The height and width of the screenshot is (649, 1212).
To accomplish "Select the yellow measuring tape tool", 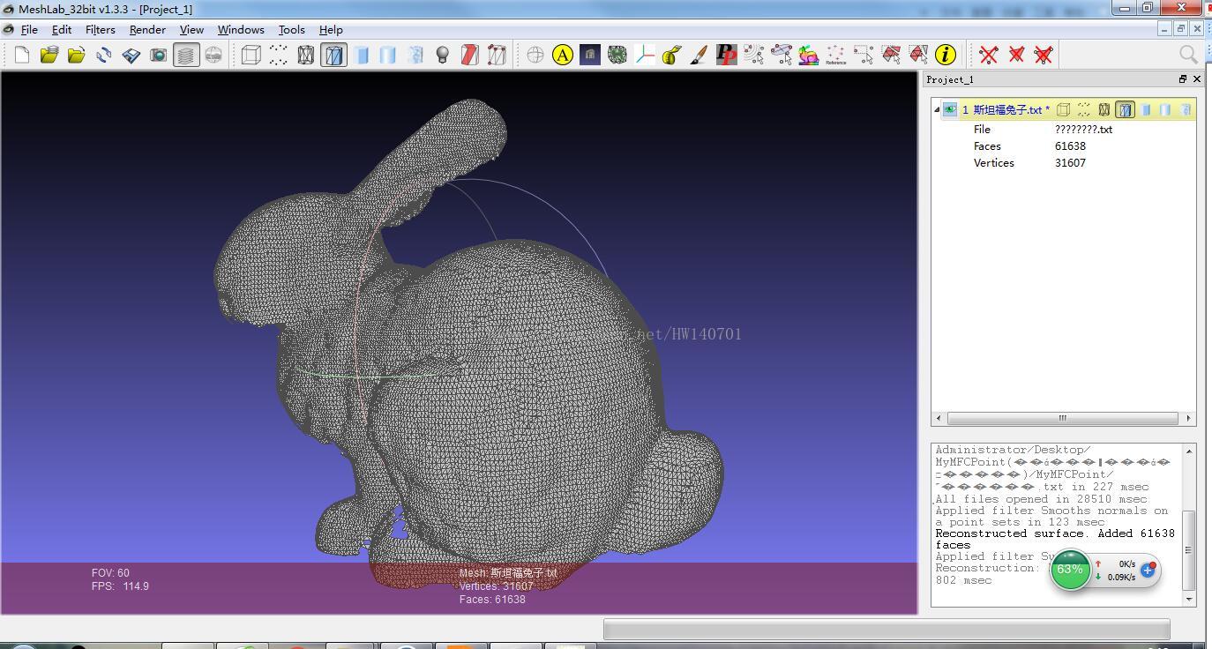I will pyautogui.click(x=672, y=55).
